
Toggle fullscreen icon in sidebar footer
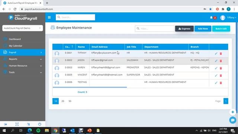pos(17,124)
